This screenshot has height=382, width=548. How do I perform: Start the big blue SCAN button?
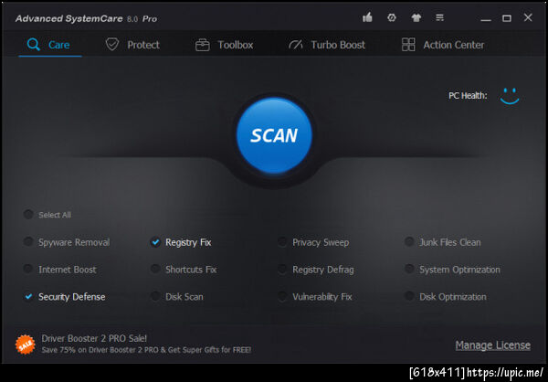click(274, 135)
